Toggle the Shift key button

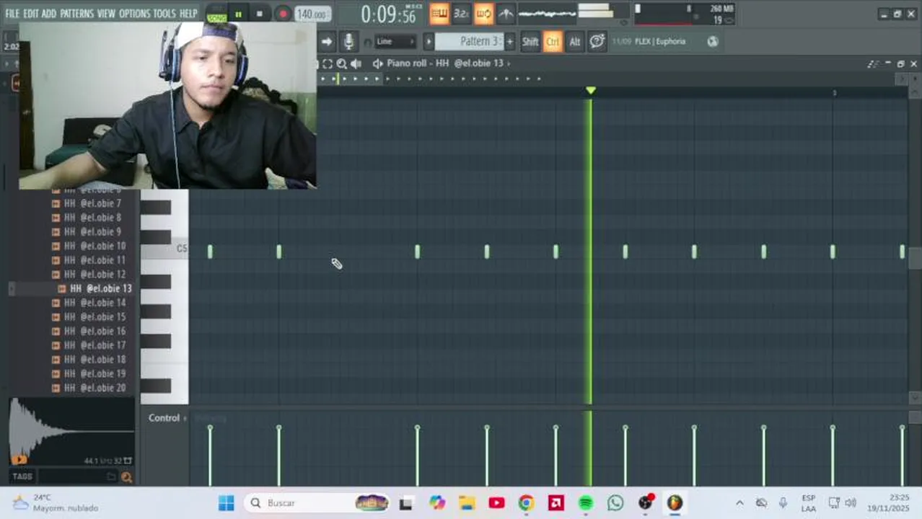point(530,42)
